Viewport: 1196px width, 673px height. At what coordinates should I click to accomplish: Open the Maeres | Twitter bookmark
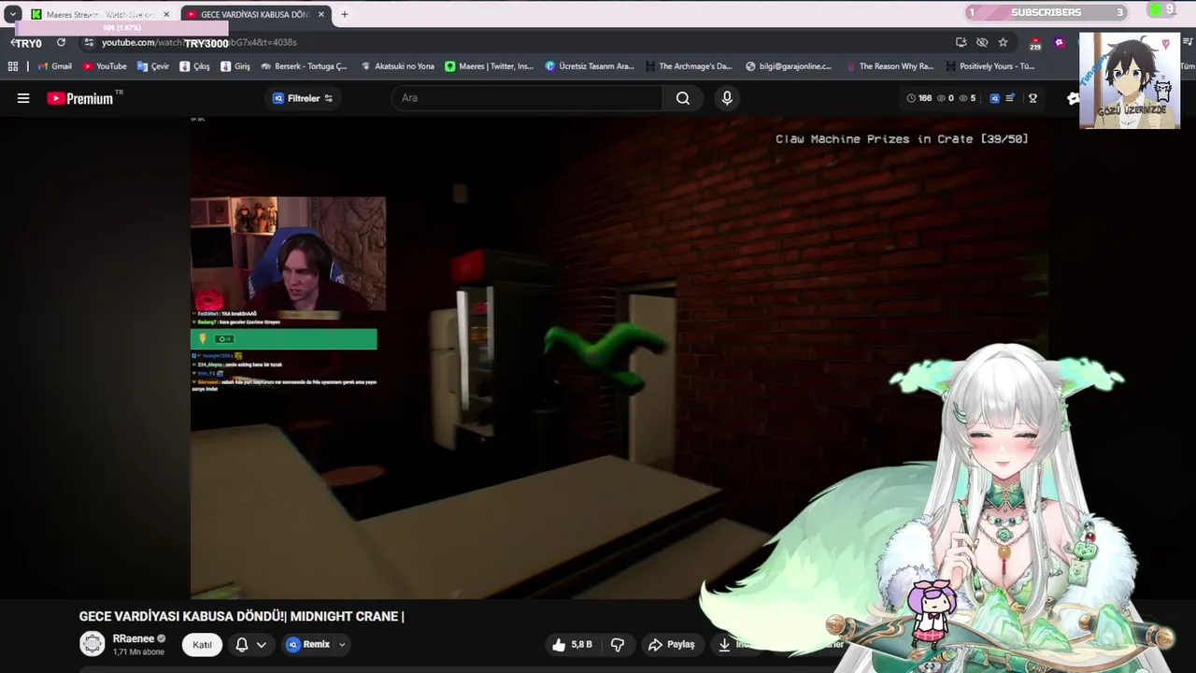pos(489,66)
